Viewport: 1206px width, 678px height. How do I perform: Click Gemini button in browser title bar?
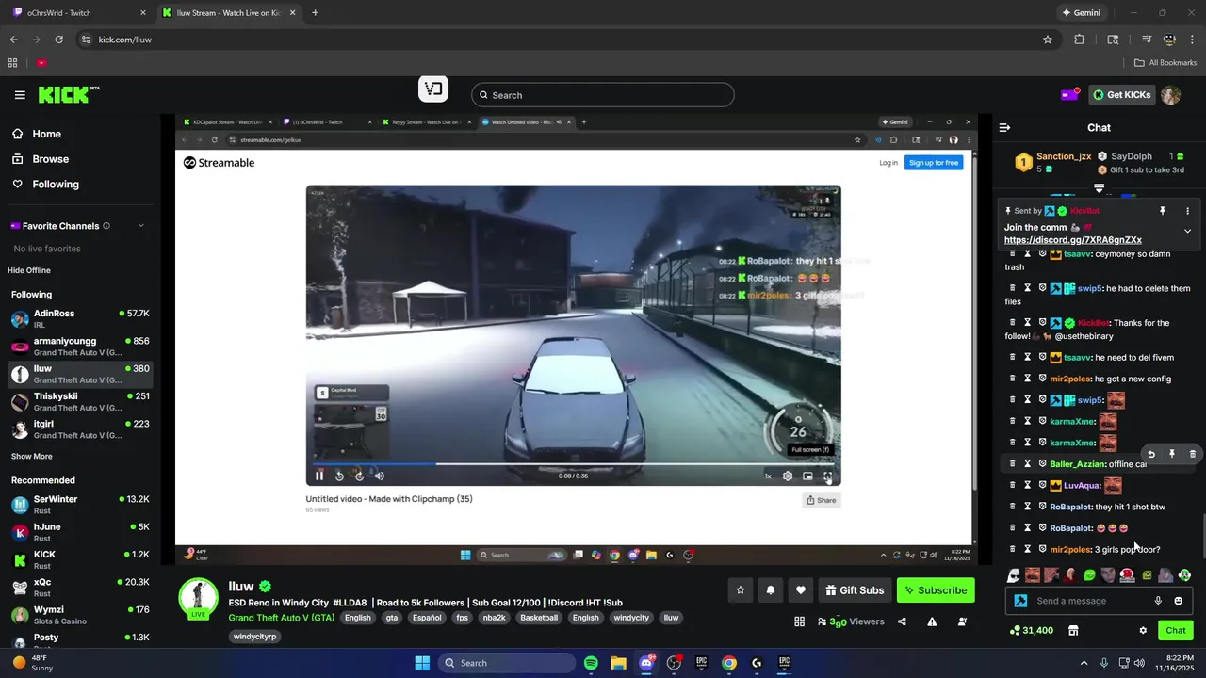click(x=1081, y=13)
